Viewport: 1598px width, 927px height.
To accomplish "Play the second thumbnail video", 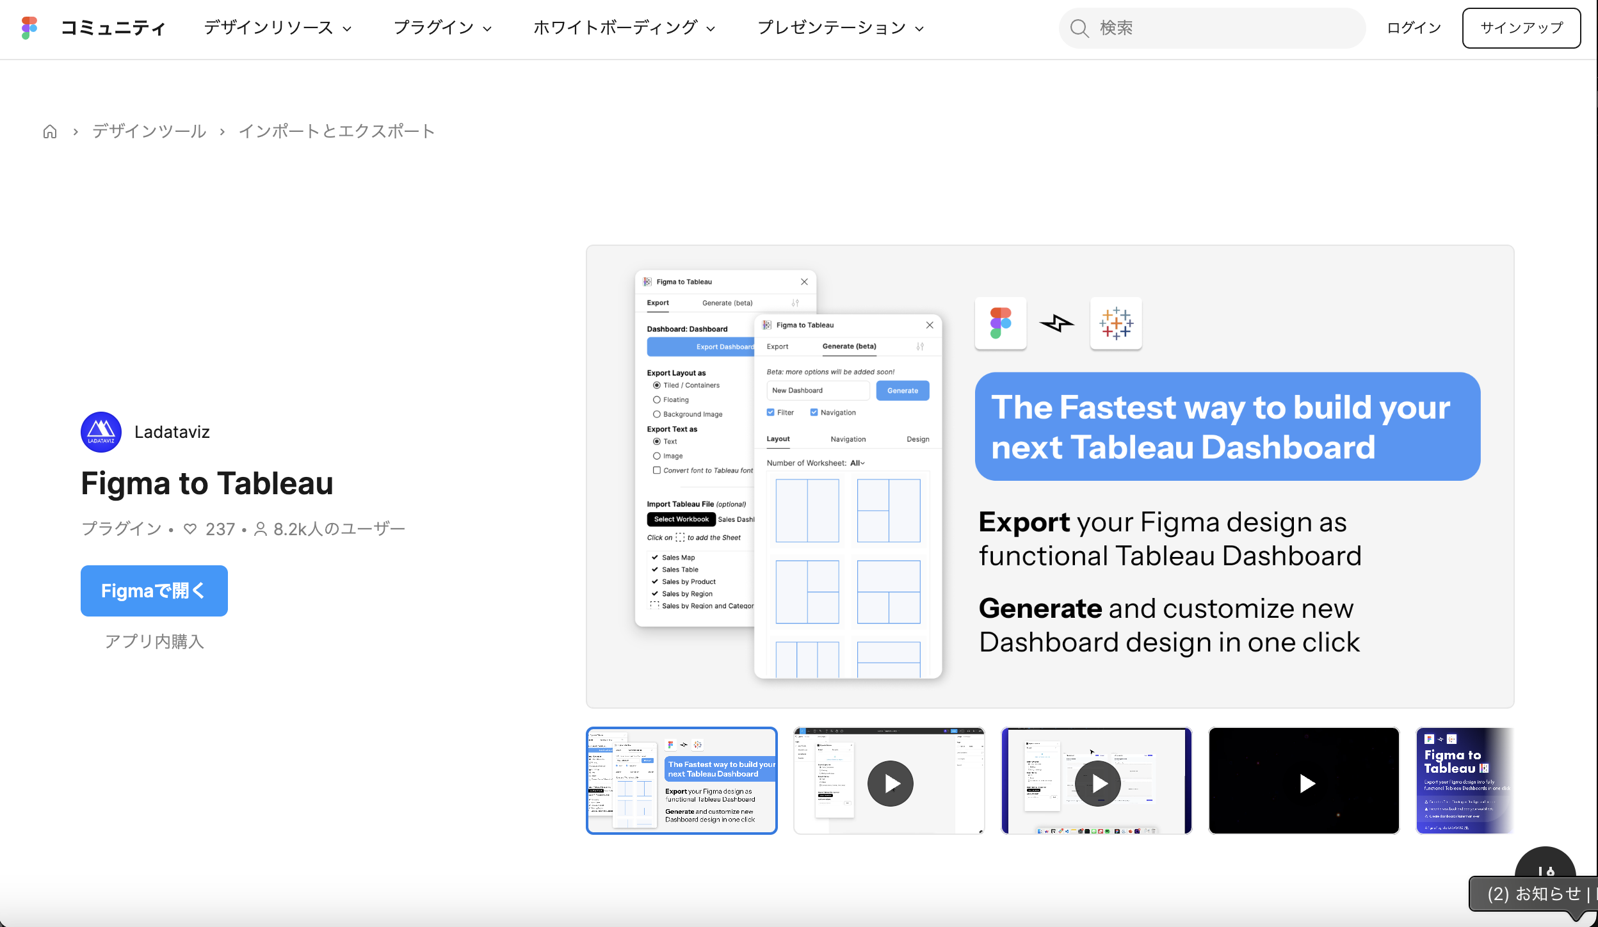I will click(x=890, y=784).
